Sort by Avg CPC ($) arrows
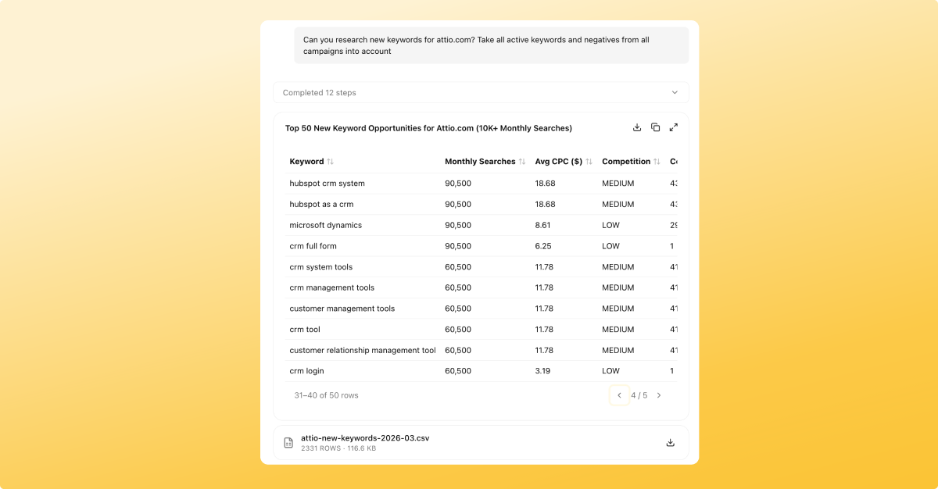The image size is (938, 489). click(589, 162)
